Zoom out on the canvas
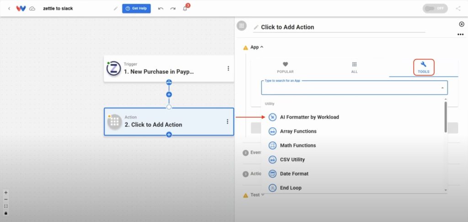468x222 pixels. pos(5,199)
